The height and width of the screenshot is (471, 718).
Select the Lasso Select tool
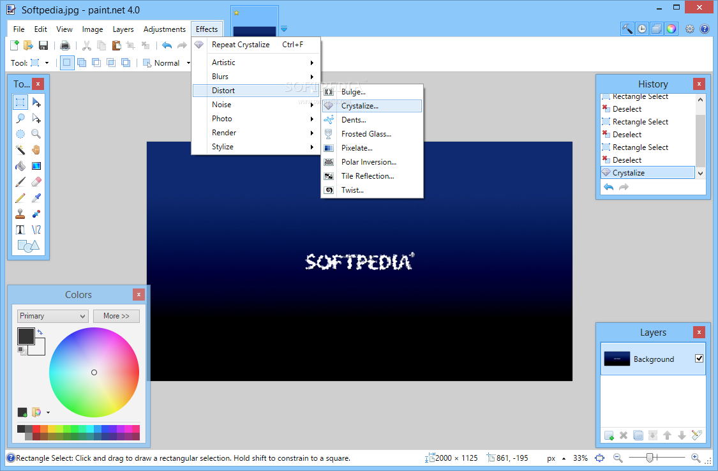click(20, 118)
